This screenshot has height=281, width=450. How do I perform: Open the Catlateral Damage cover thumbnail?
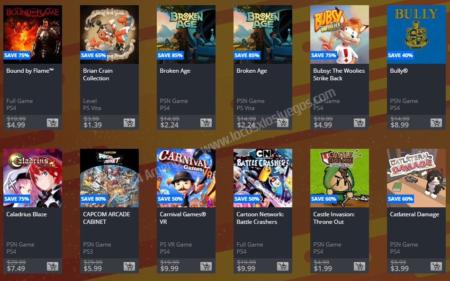click(416, 178)
